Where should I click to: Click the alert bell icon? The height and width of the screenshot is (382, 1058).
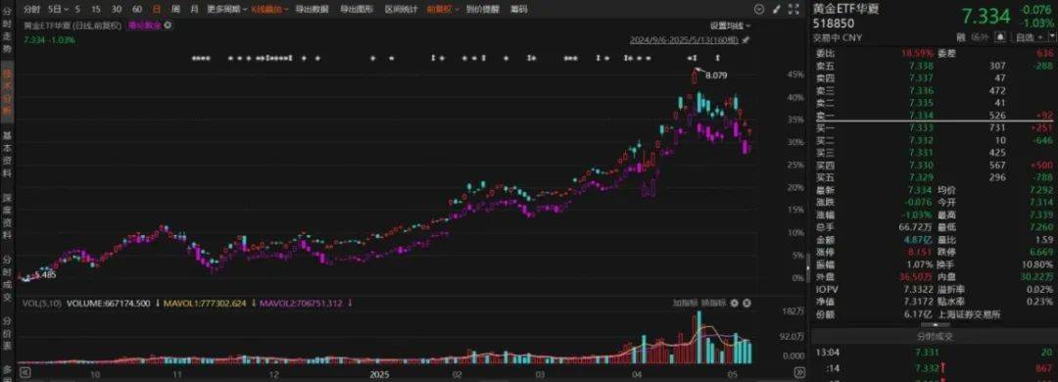pyautogui.click(x=1001, y=37)
